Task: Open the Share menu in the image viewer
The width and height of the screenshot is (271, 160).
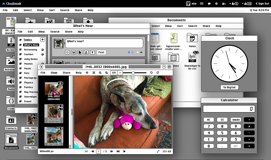Action: [x=66, y=73]
